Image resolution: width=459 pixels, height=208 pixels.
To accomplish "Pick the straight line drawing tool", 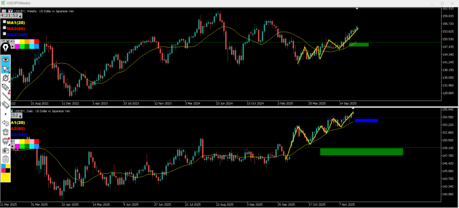I will coord(5,95).
